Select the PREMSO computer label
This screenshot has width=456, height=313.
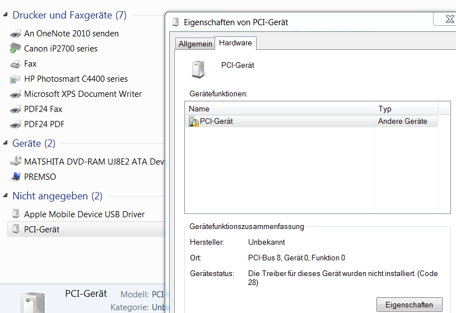40,177
